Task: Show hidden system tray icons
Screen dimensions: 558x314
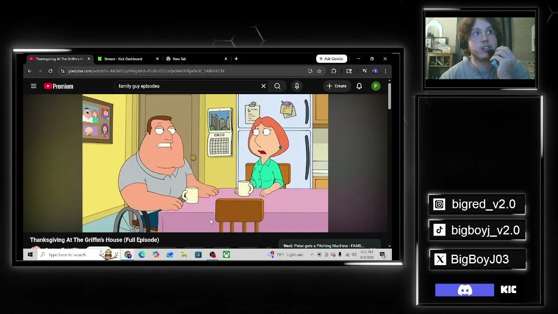Action: coord(312,255)
